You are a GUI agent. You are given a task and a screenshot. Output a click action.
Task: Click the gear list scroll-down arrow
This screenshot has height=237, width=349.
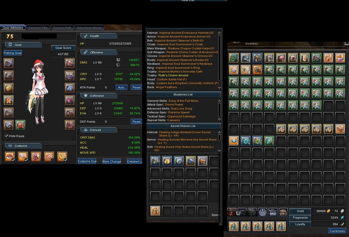[x=219, y=88]
